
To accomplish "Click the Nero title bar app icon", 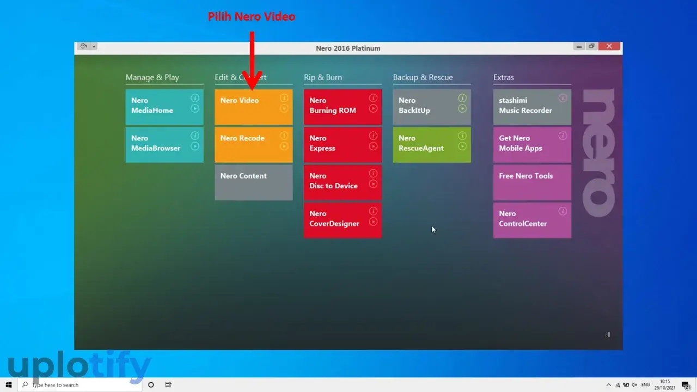I will (x=84, y=46).
